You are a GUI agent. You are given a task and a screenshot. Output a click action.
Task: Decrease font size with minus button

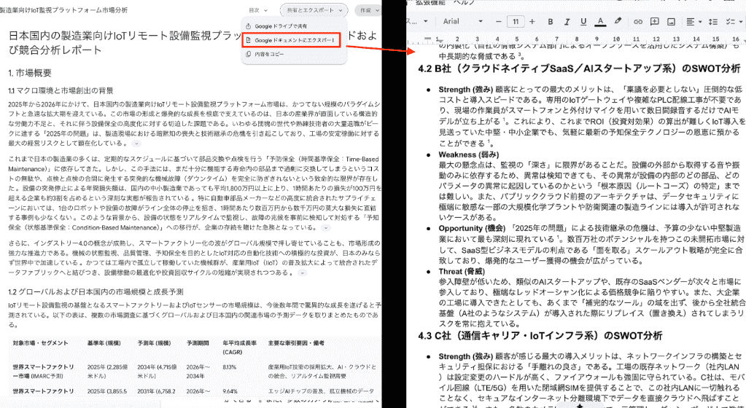[498, 21]
